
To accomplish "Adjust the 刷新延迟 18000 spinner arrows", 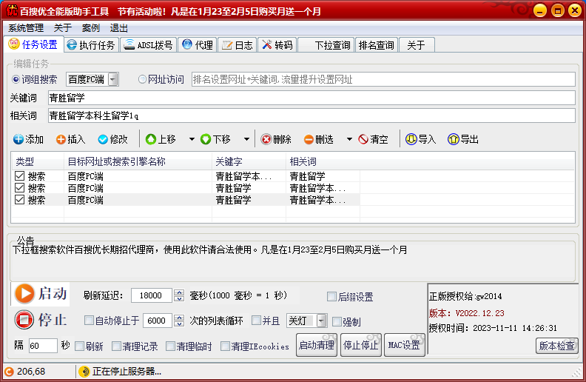I will 179,295.
